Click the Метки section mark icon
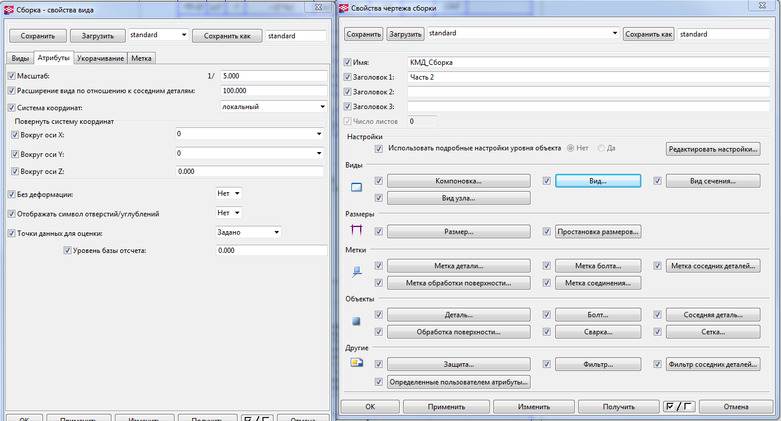The height and width of the screenshot is (421, 781). coord(355,272)
